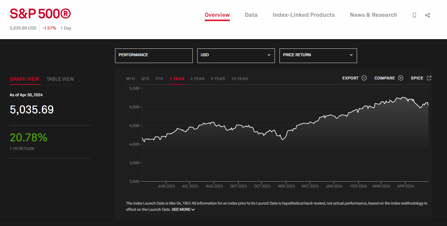
Task: Select the YTD time range
Action: click(x=159, y=79)
